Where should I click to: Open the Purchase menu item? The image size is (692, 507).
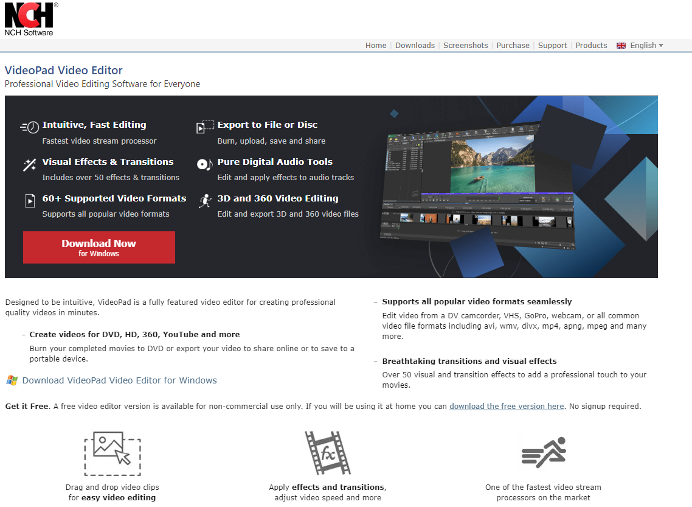click(513, 46)
